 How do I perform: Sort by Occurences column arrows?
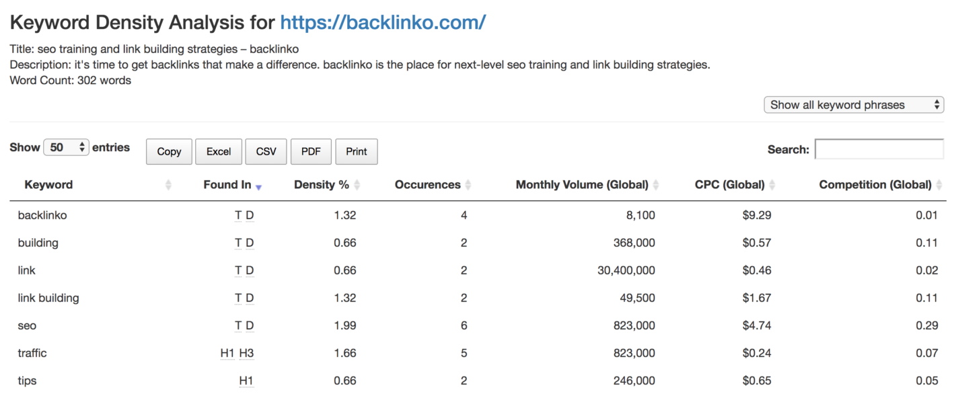(x=468, y=185)
